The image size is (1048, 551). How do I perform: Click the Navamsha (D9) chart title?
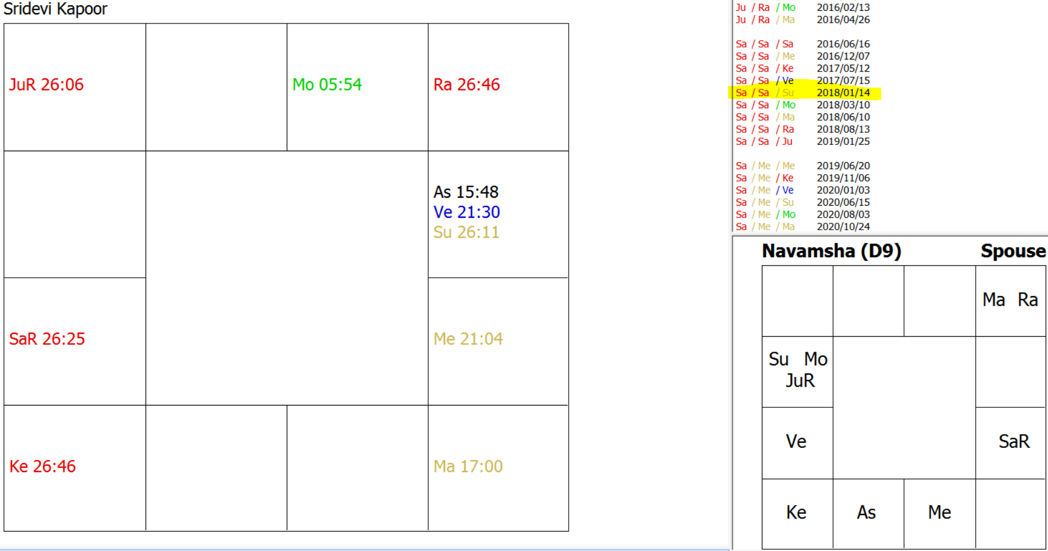[831, 251]
